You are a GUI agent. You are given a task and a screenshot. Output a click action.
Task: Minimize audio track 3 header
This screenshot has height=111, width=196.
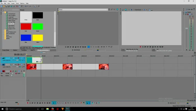1,71
